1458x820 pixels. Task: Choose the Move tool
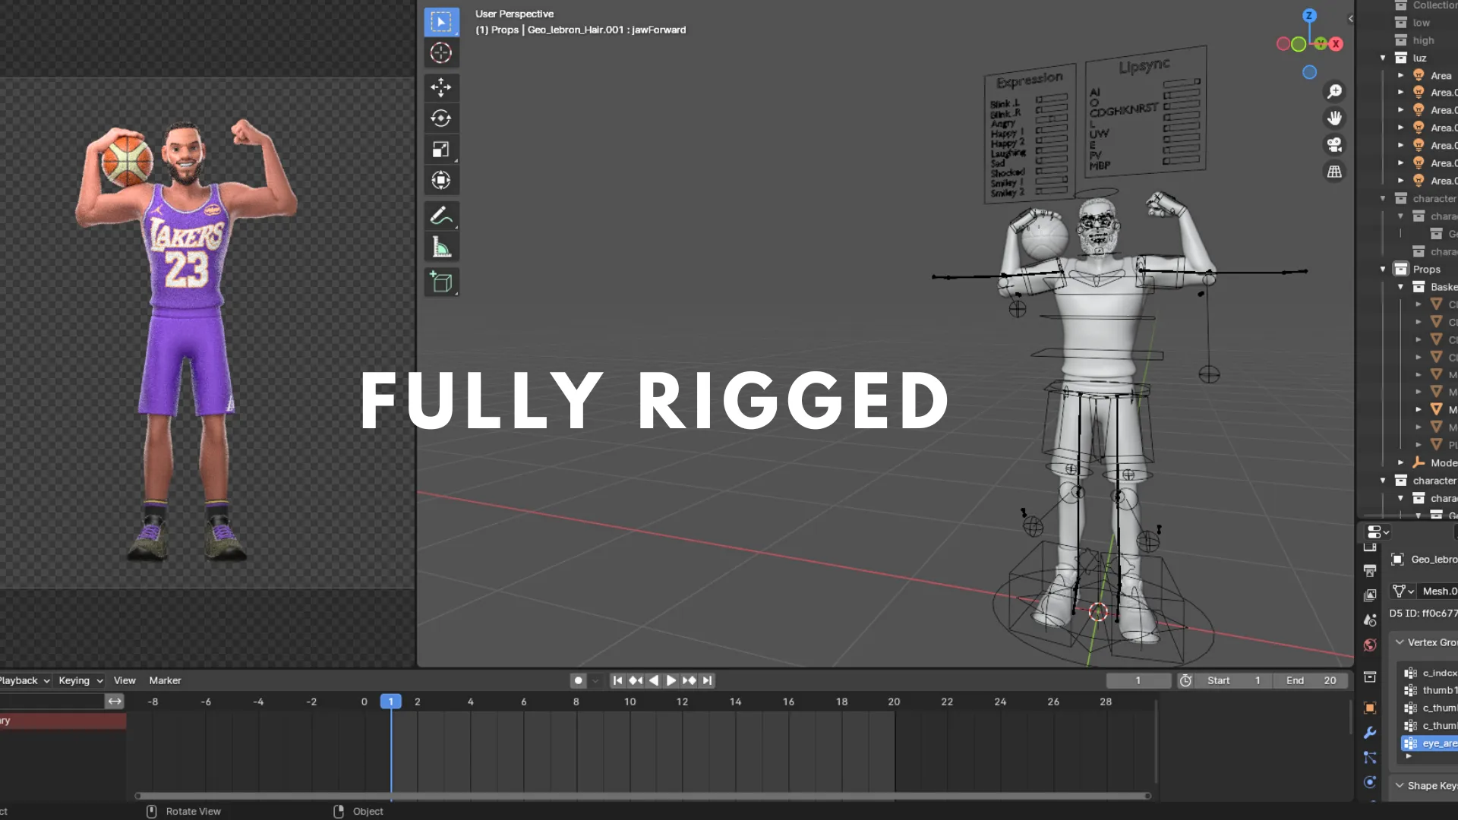pyautogui.click(x=441, y=87)
